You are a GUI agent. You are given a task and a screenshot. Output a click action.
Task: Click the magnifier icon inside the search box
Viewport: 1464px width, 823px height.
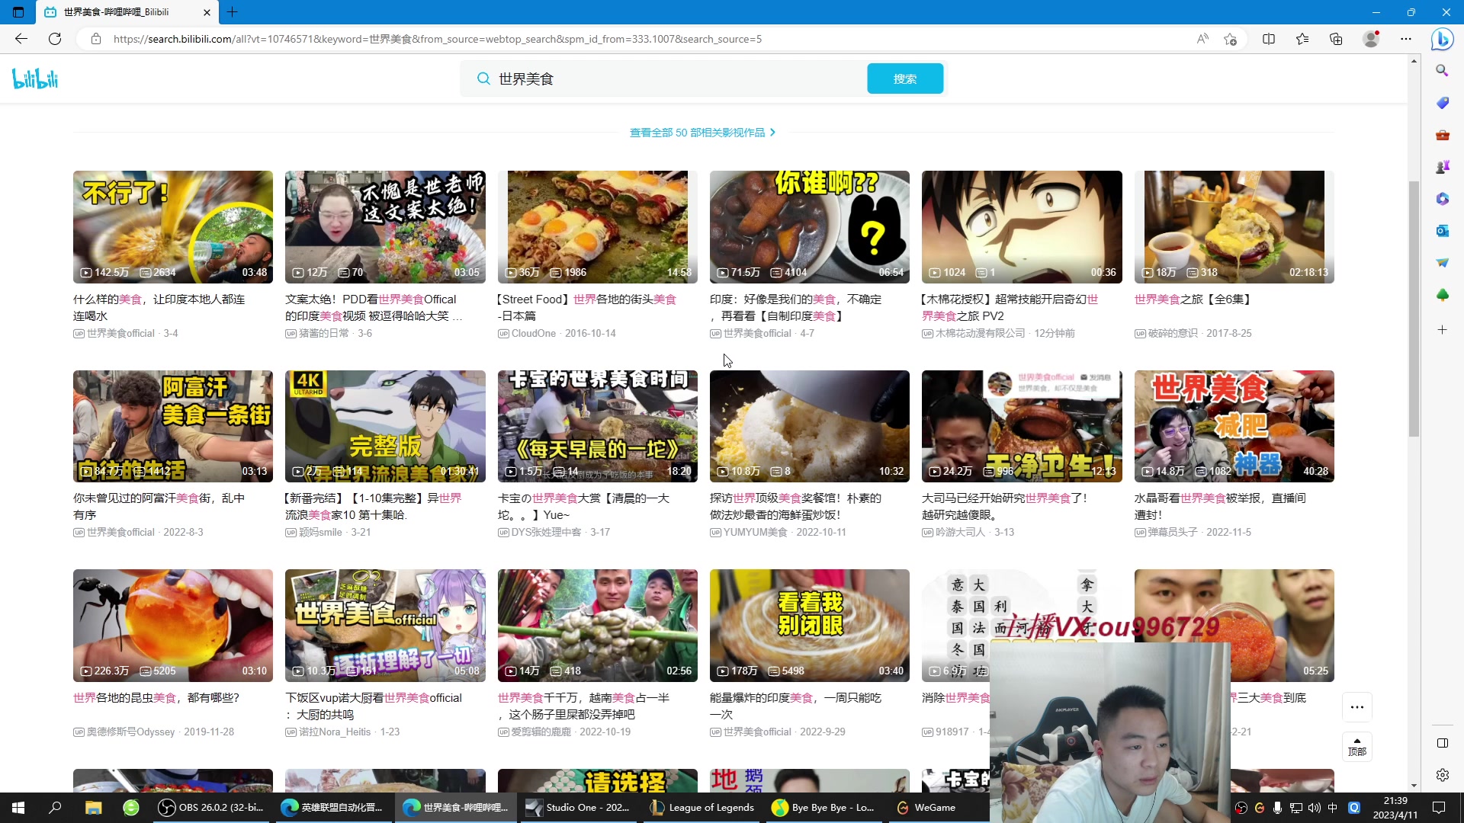pos(483,78)
